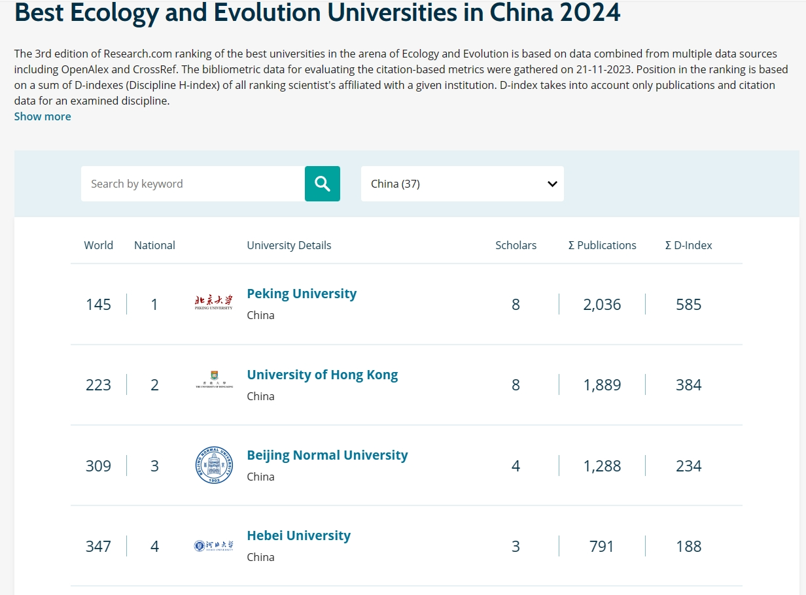Open Peking University details link
This screenshot has width=806, height=595.
(x=302, y=294)
